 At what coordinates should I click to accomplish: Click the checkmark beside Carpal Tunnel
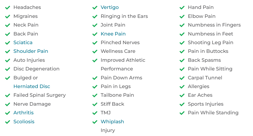tap(182, 78)
